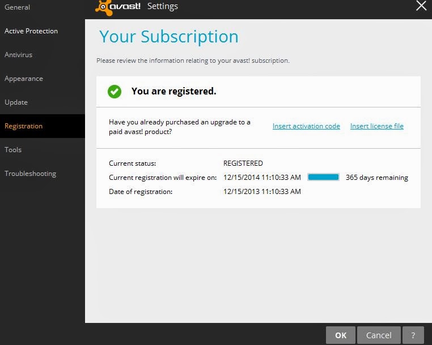Click the 'Please review the information' description text
Viewport: 432px width, 345px height.
pos(193,61)
